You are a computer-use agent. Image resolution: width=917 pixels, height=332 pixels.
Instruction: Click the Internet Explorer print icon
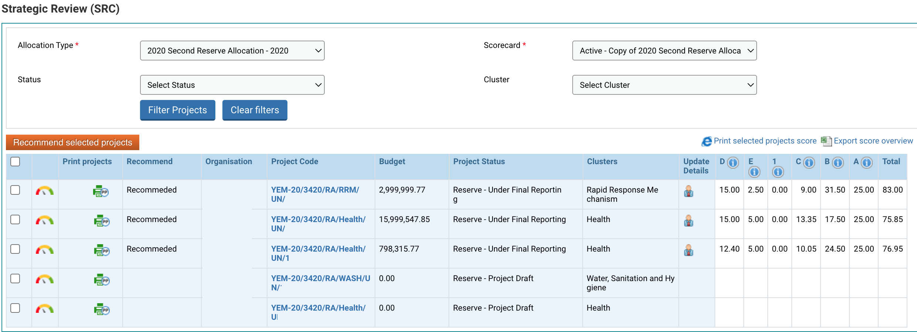point(707,141)
